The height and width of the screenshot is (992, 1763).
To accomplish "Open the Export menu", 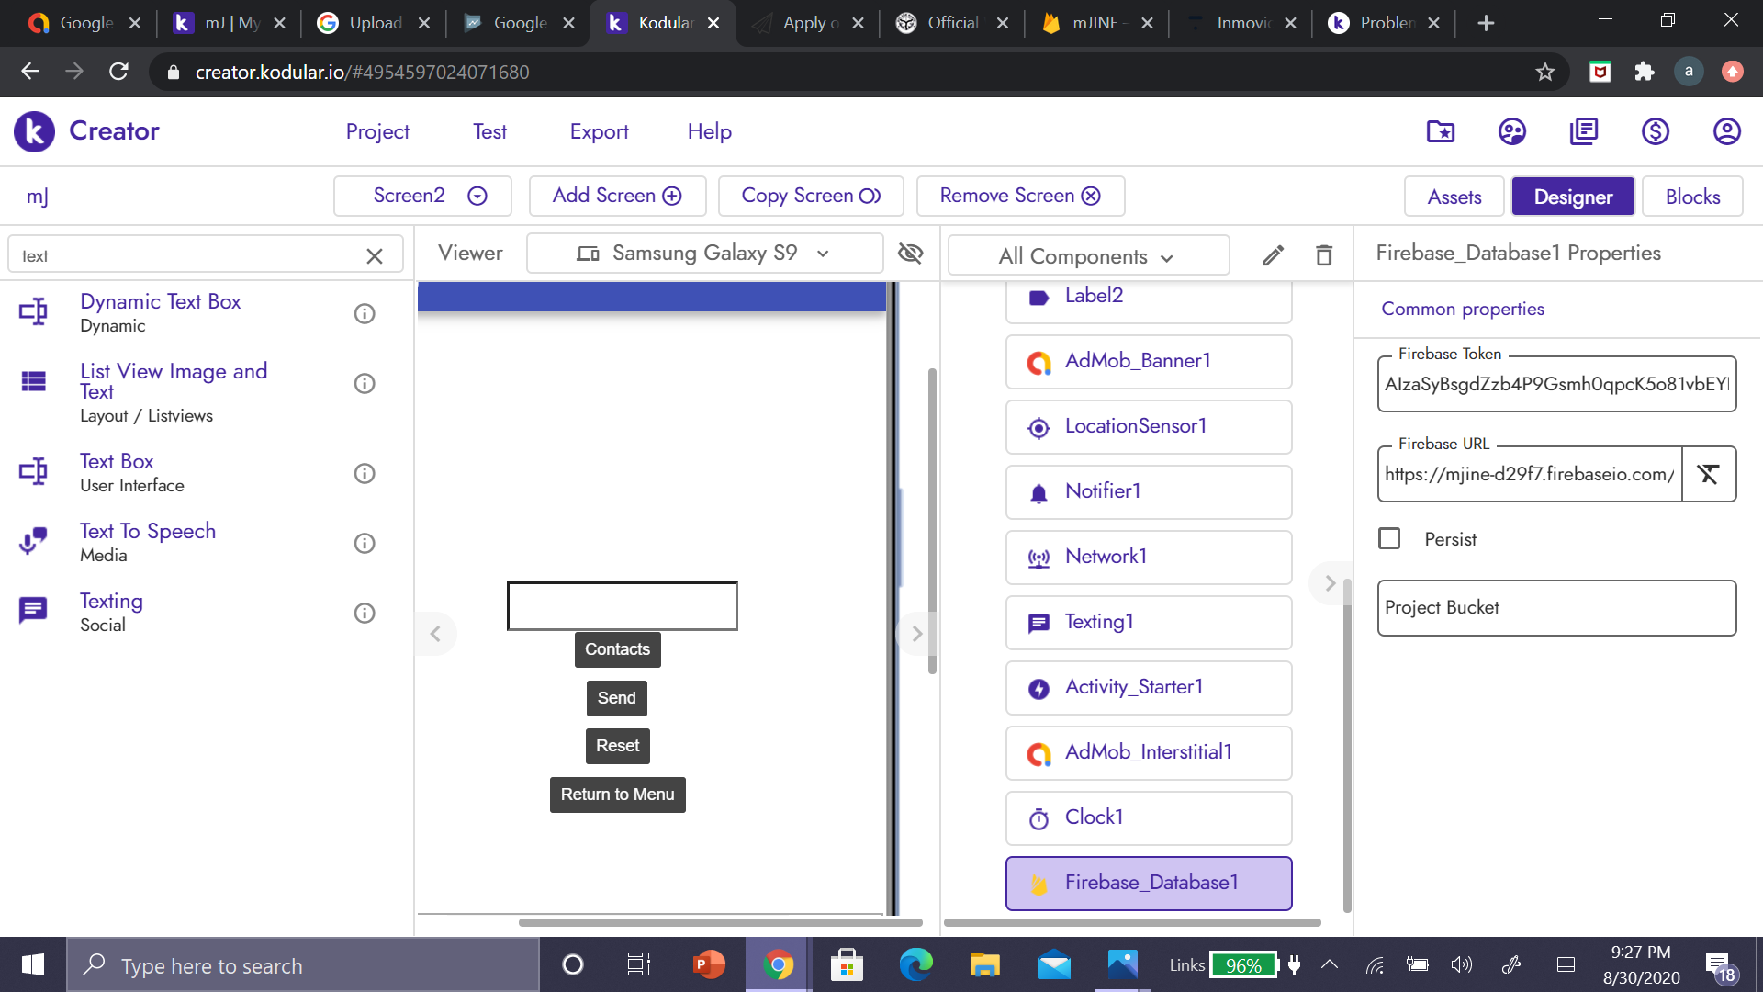I will point(599,131).
